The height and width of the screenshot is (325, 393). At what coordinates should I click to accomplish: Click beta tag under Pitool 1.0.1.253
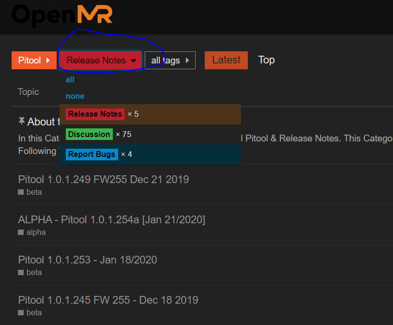point(34,273)
